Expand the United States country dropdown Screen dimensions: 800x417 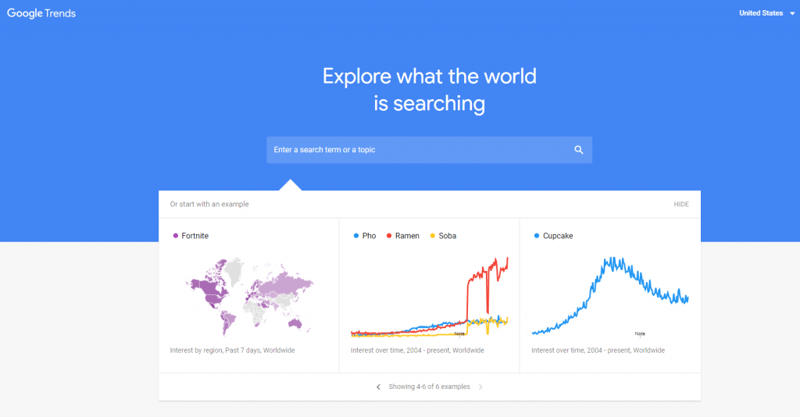click(x=767, y=13)
